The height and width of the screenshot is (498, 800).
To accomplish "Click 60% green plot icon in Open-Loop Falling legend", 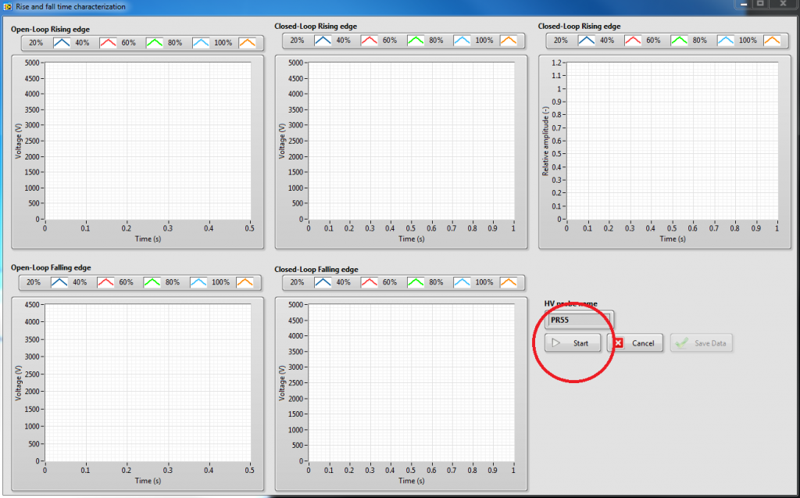I will pos(154,282).
